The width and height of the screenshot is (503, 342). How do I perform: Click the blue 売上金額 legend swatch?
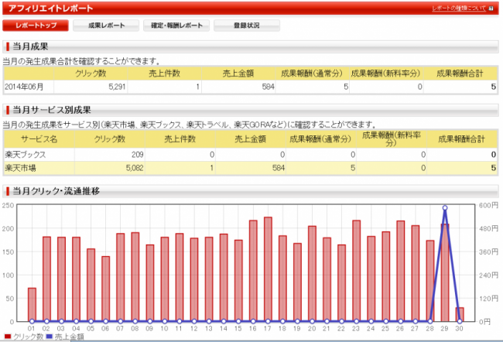point(50,337)
